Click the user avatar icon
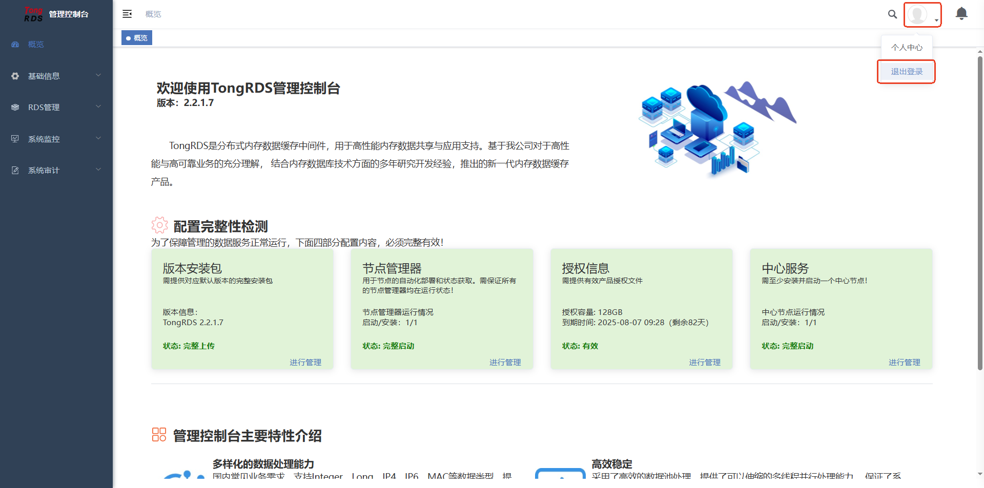The height and width of the screenshot is (488, 984). pos(917,14)
